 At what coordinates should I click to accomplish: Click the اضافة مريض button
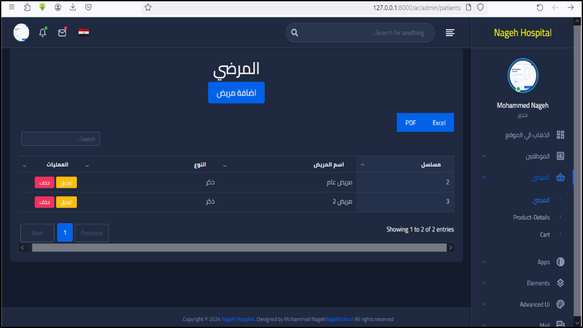[236, 93]
